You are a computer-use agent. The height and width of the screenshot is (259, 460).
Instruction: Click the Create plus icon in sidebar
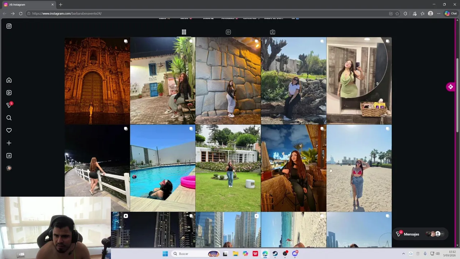[x=9, y=143]
